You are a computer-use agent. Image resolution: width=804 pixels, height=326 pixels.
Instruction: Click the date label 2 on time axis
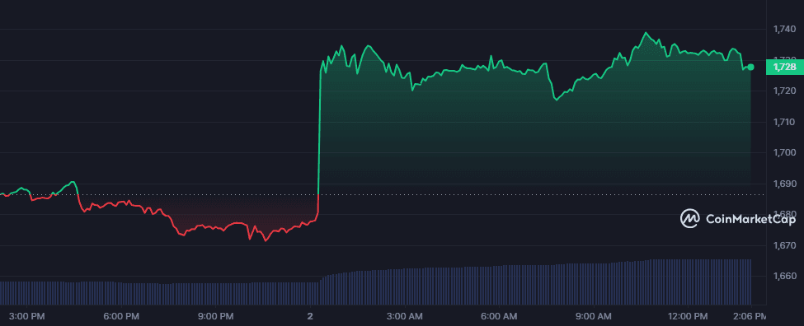(310, 316)
